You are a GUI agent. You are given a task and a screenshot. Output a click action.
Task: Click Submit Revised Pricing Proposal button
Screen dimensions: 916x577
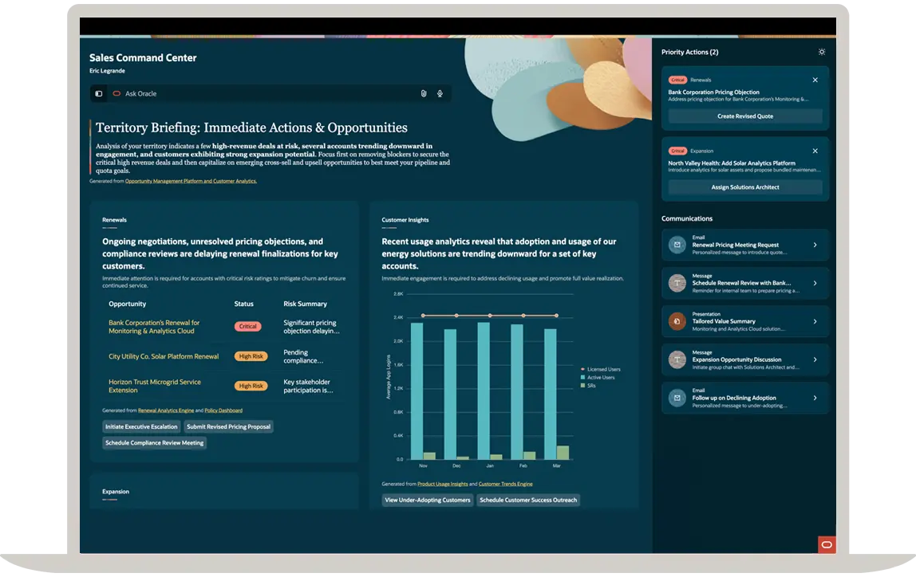[228, 426]
